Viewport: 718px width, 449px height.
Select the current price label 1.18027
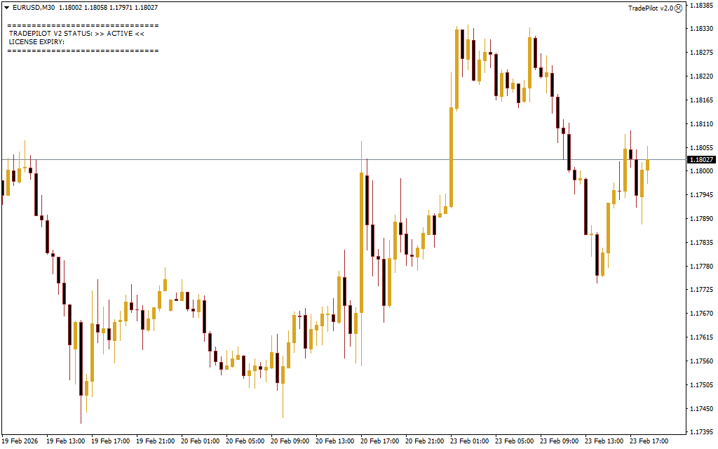pos(701,160)
